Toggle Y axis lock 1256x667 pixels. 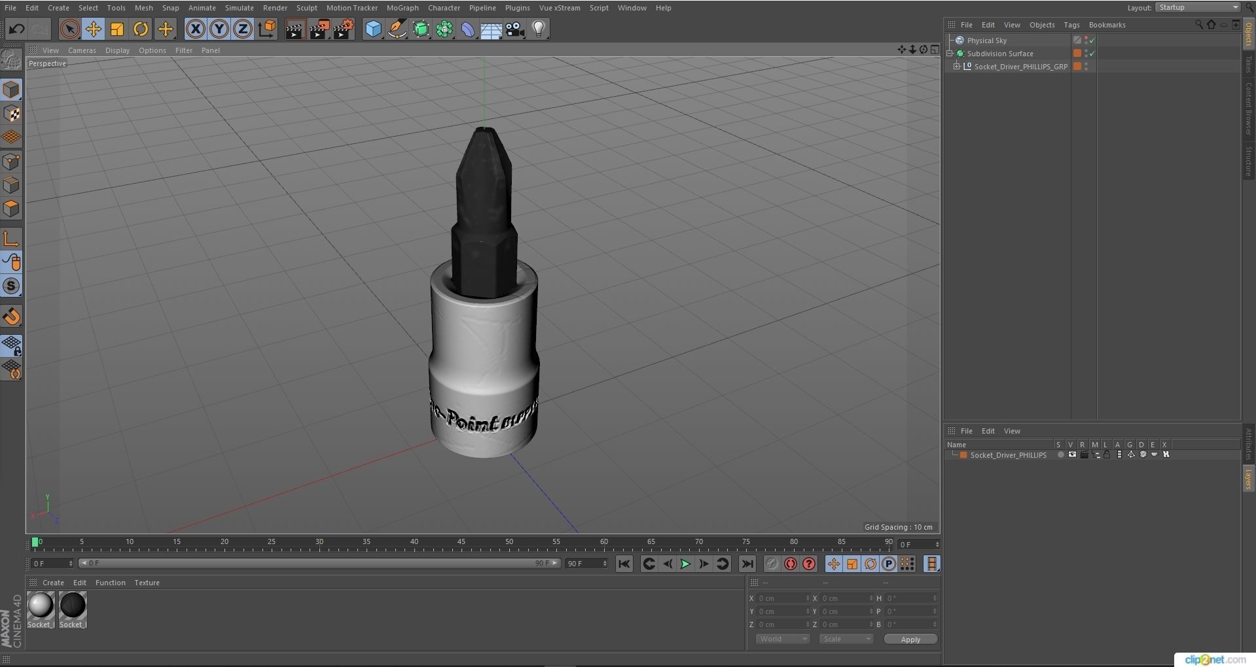point(219,29)
